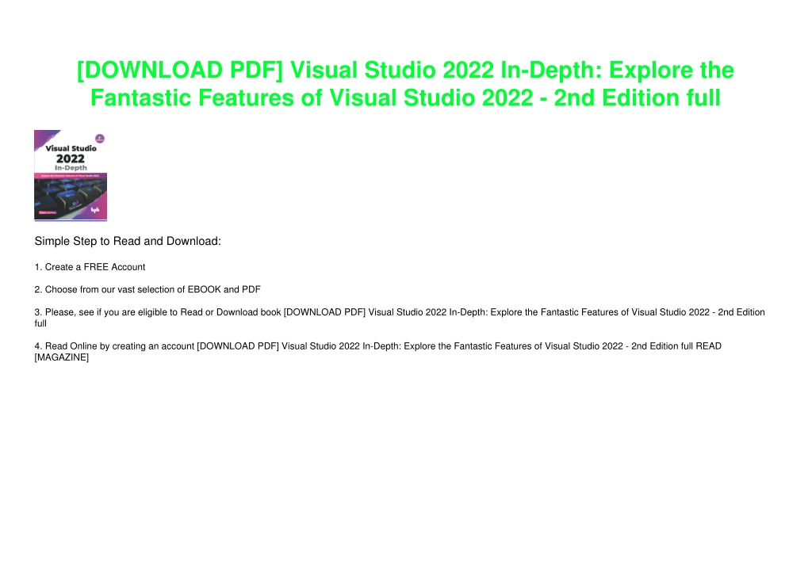Viewport: 812px width, 573px height.
Task: Click the Visual Studio 2022 book cover thumbnail
Action: pyautogui.click(x=71, y=175)
